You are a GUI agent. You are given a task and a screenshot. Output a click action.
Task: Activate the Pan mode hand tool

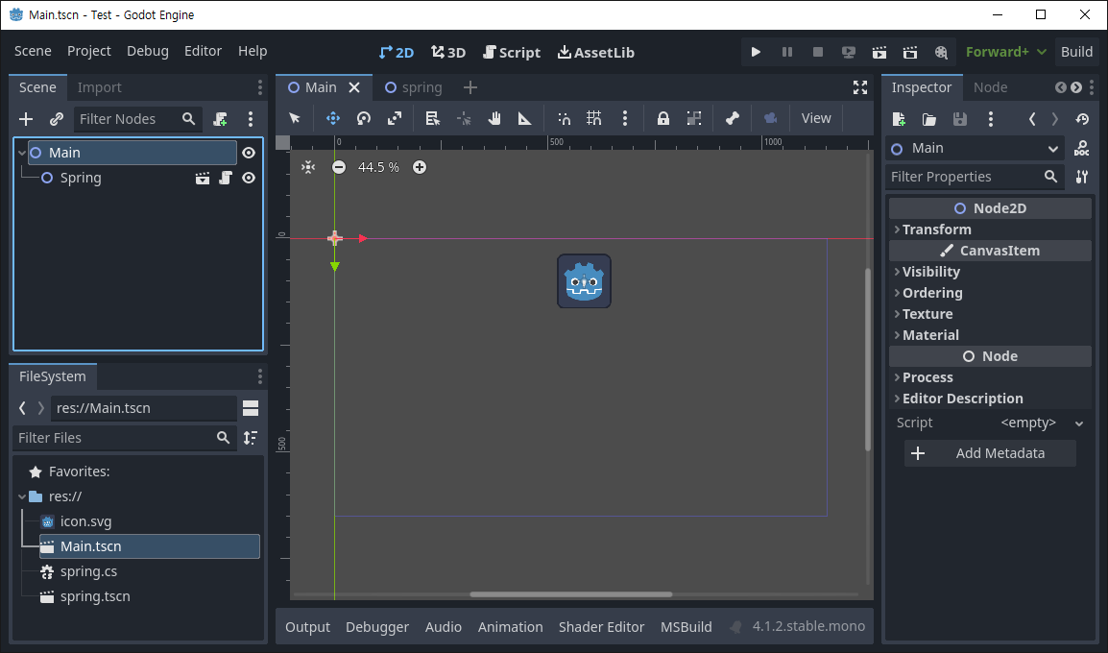pyautogui.click(x=494, y=118)
